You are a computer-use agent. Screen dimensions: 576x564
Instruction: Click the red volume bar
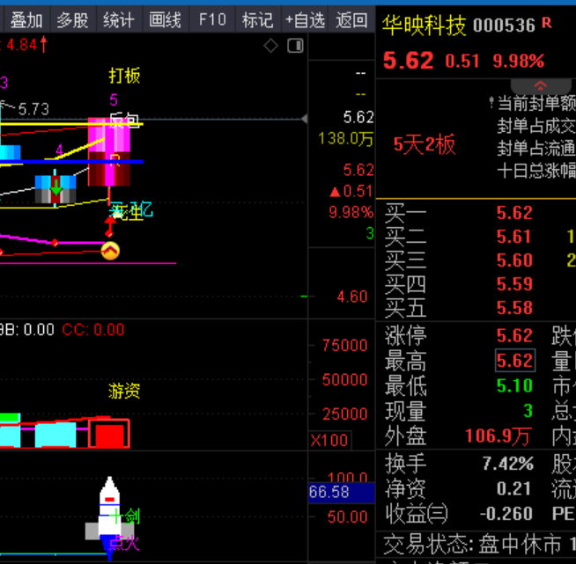109,435
